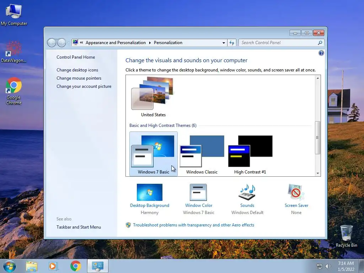Click the Control Panel icon in address bar
Screen dimensions: 364x273
click(x=75, y=42)
